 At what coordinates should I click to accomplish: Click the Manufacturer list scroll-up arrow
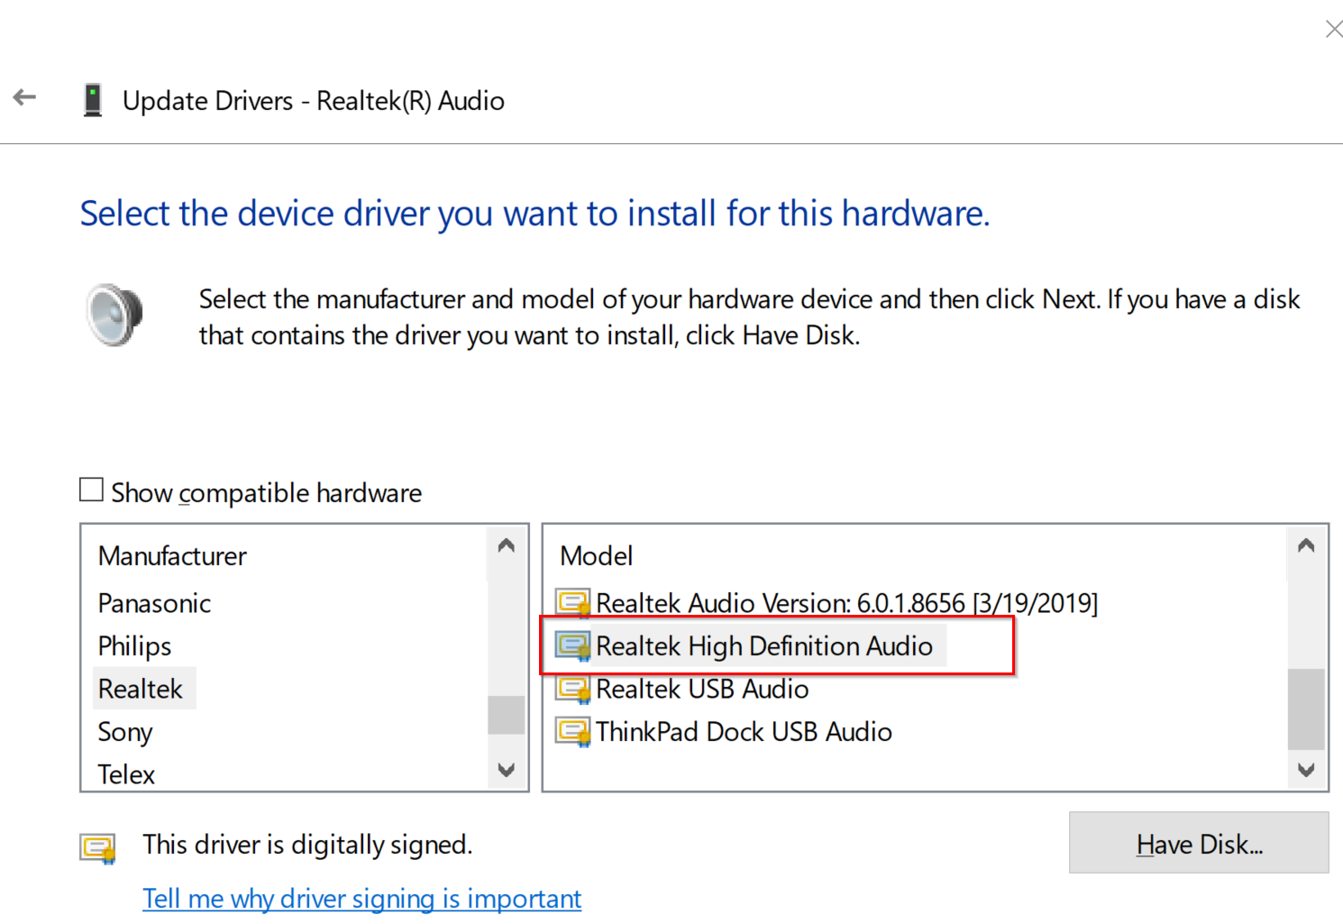506,545
